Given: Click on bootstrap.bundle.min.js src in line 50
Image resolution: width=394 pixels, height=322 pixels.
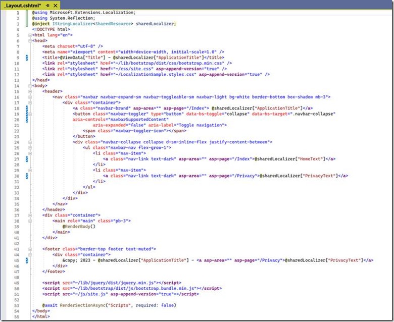Looking at the screenshot, I should (134, 289).
